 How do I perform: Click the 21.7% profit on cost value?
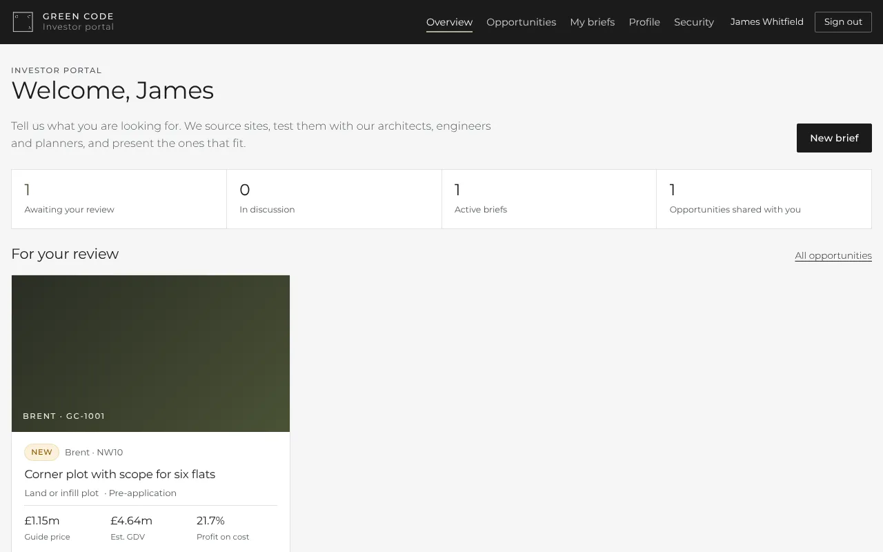(x=210, y=521)
